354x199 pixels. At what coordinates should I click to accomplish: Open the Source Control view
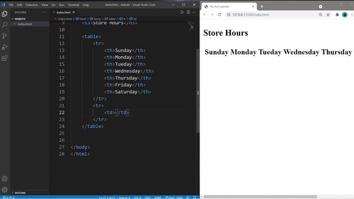(4, 35)
